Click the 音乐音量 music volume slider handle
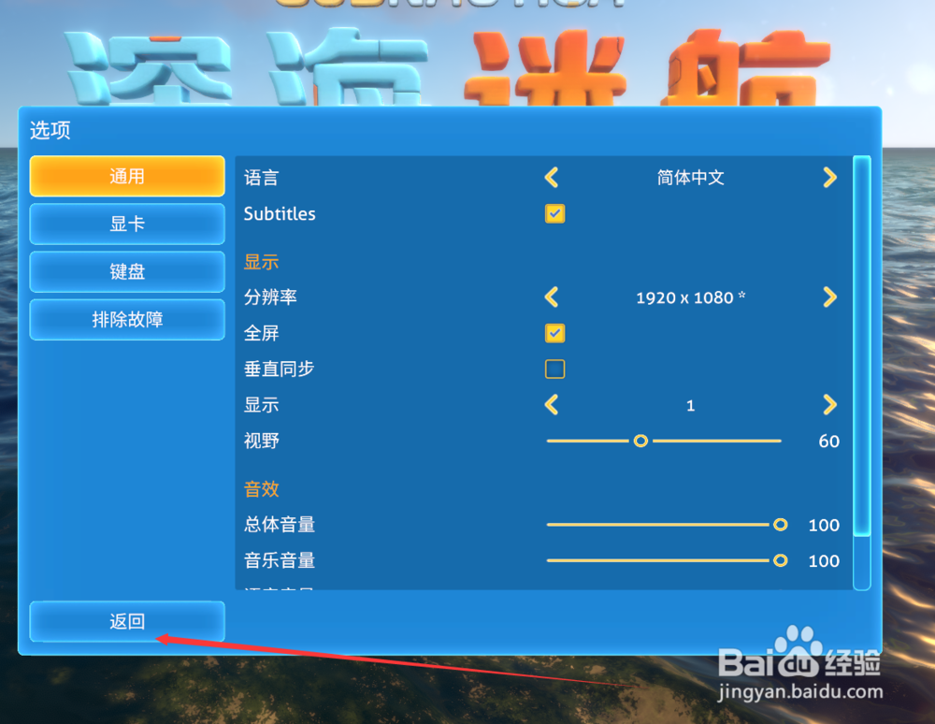 (x=780, y=560)
